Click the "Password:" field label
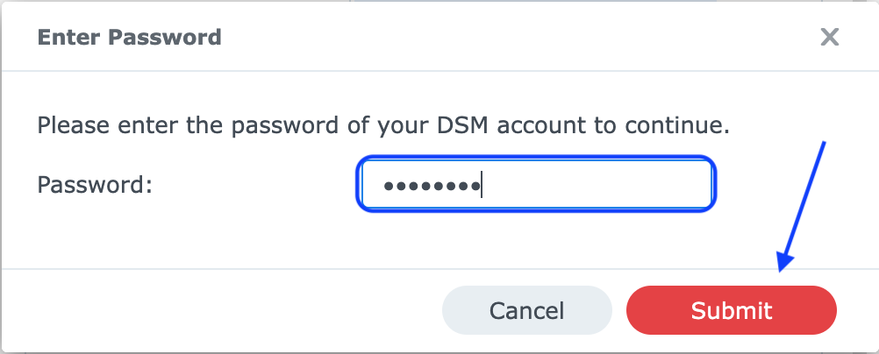This screenshot has width=879, height=354. tap(95, 185)
